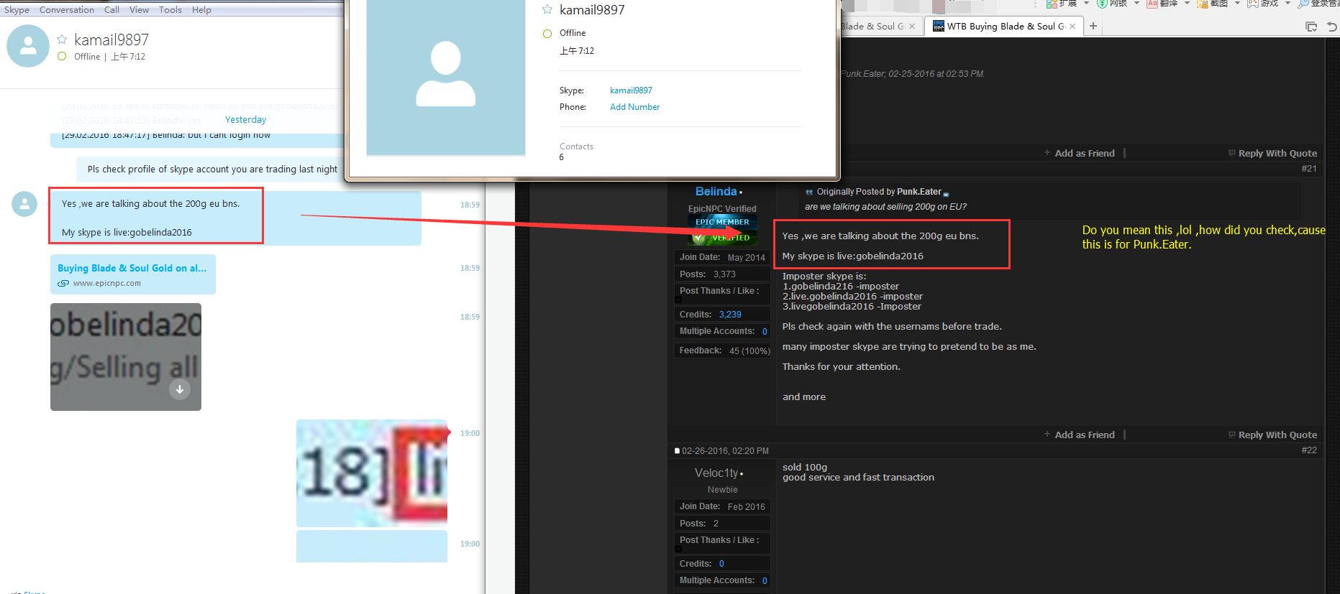Viewport: 1340px width, 594px height.
Task: Open the #22 post permalink
Action: tap(1309, 450)
